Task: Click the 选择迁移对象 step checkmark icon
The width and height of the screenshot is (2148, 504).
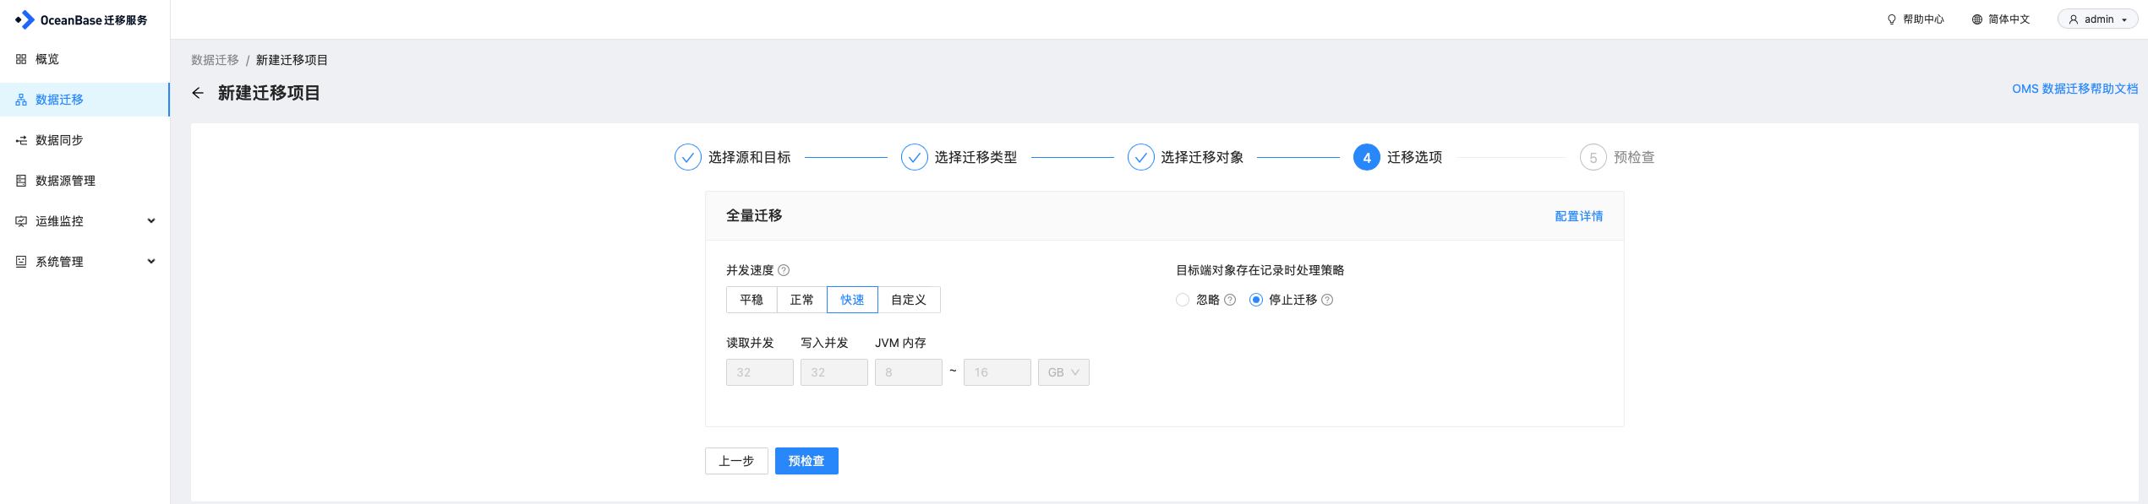Action: pos(1141,157)
